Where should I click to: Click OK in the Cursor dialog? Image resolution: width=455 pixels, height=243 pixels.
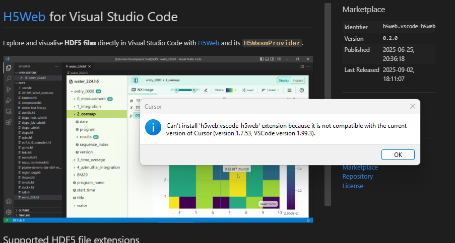(x=398, y=154)
